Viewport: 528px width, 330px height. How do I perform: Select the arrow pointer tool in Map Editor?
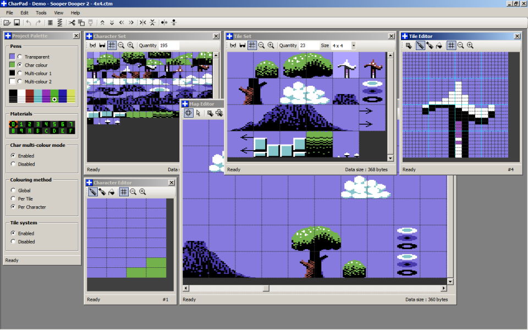pos(198,113)
